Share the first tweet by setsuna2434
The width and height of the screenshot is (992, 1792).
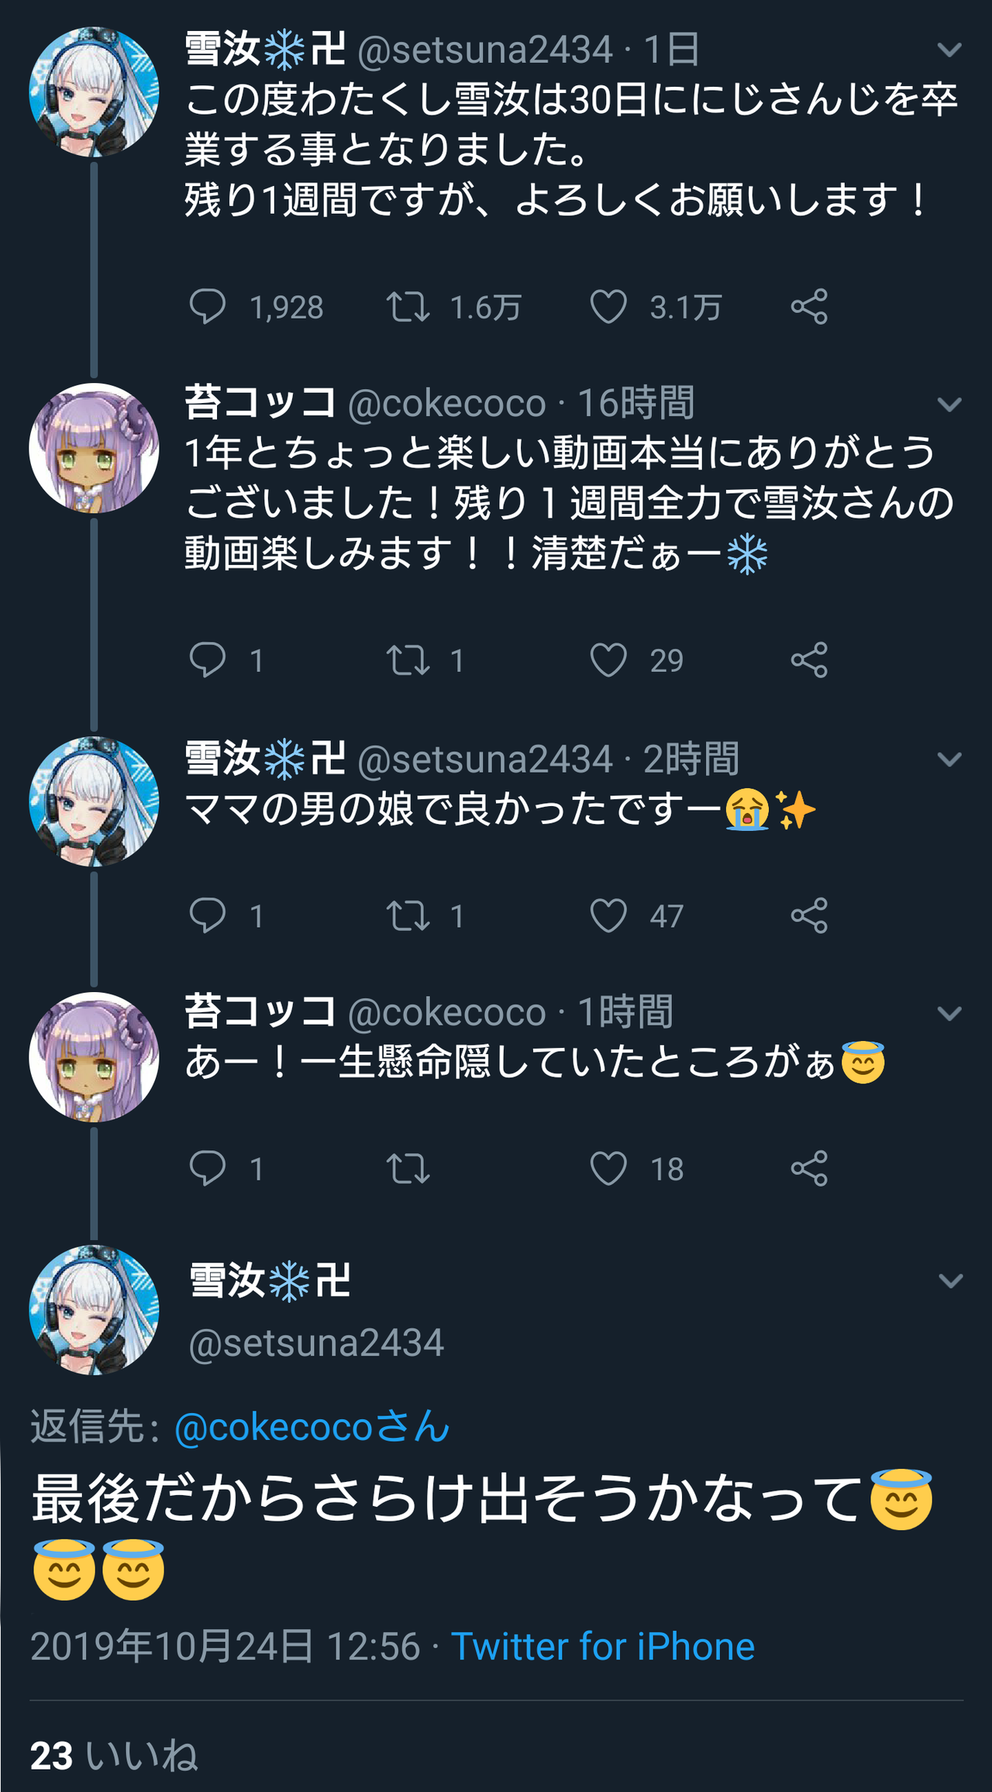809,307
